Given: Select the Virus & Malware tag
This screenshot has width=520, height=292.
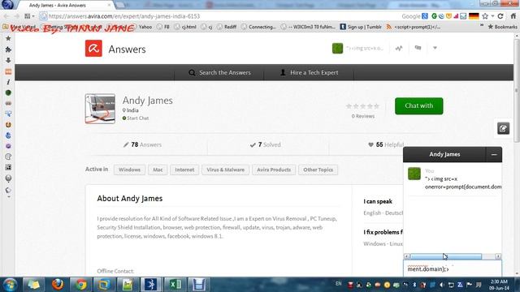Looking at the screenshot, I should (x=225, y=170).
